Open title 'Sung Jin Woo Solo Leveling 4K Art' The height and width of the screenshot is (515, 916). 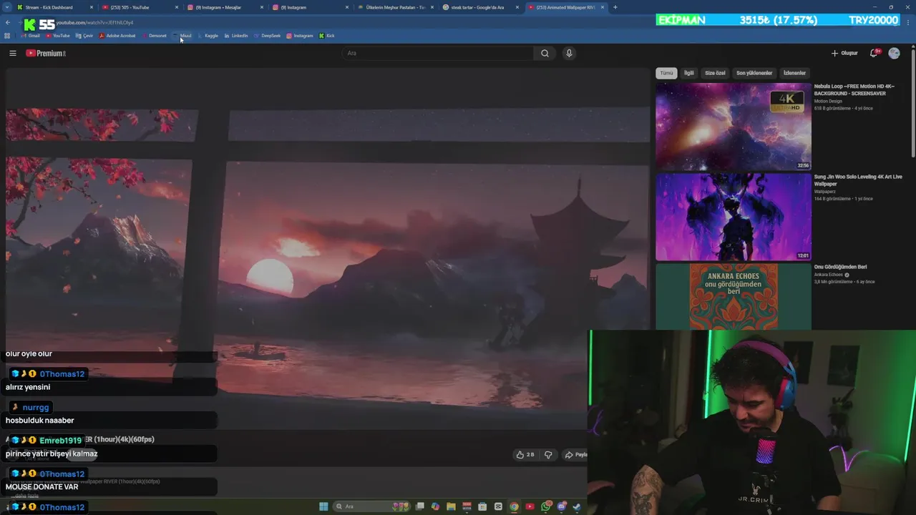[x=858, y=180]
